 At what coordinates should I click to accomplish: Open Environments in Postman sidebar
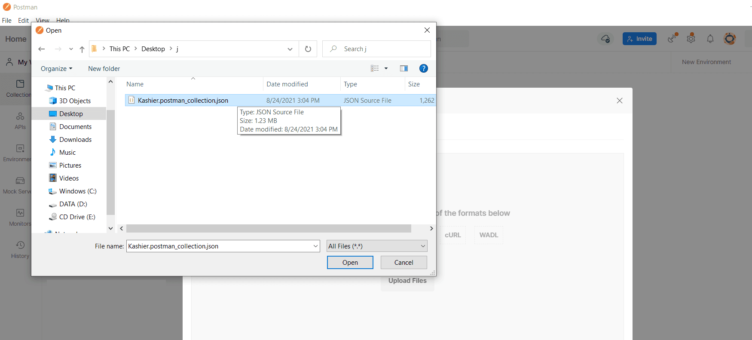tap(17, 153)
